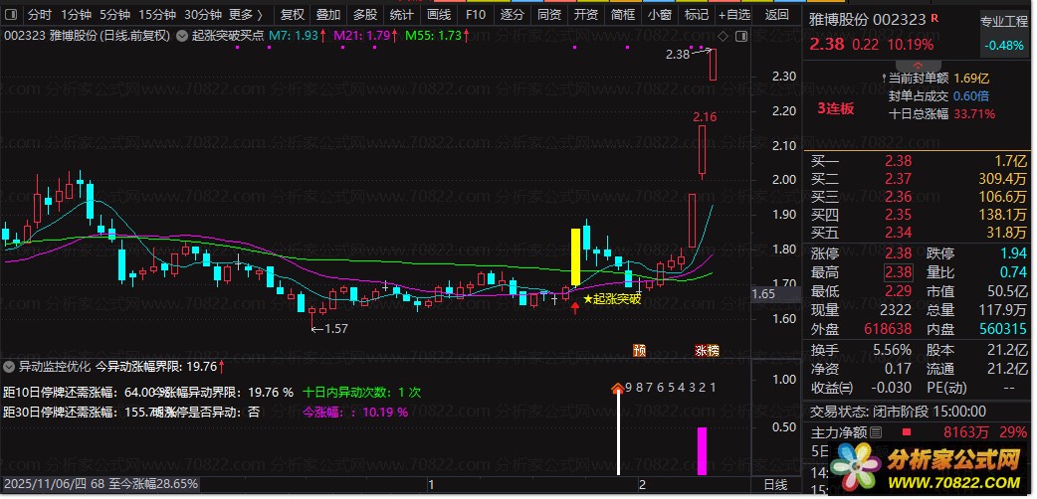Click the ★起涨突破 chart annotation
The image size is (1037, 499).
click(612, 299)
